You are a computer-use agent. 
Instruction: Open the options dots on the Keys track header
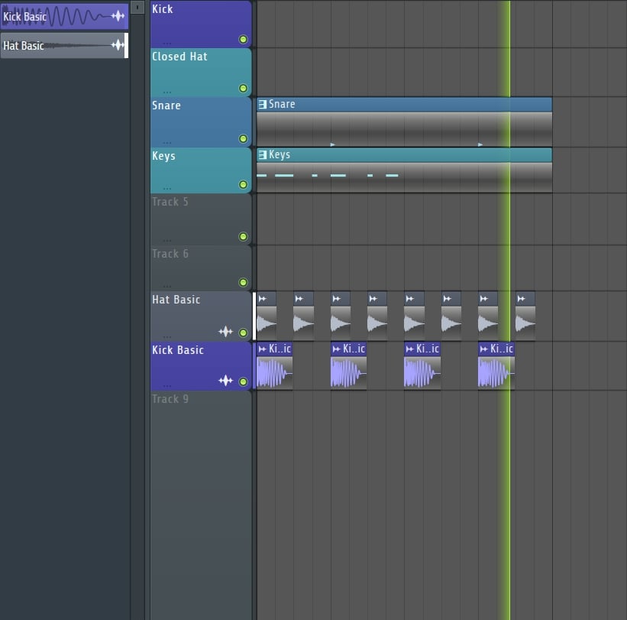click(x=166, y=187)
